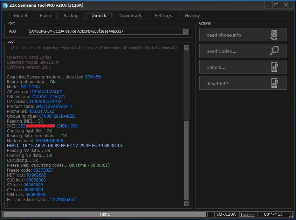Viewport: 296px width, 220px height.
Task: Click the AP version J120AUCU2AQC1 value
Action: [46, 92]
